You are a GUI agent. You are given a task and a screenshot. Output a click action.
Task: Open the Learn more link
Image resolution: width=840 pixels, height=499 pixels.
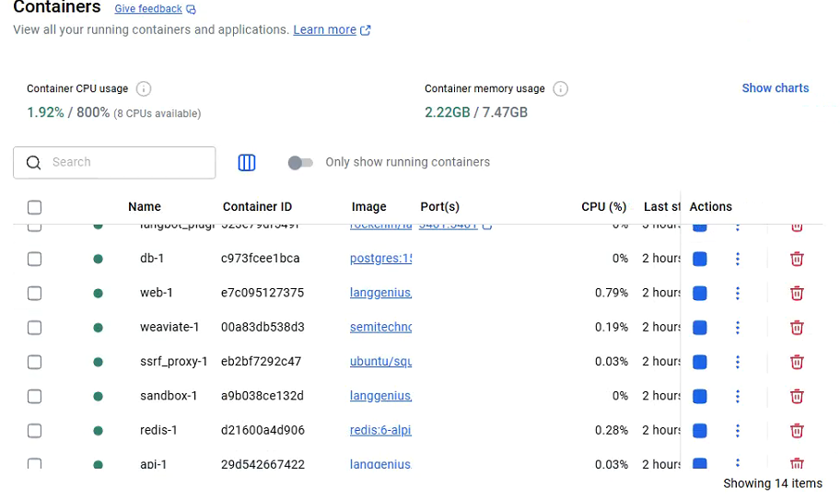click(324, 30)
